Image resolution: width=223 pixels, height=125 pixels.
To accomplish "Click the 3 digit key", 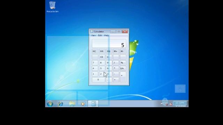I will pyautogui.click(x=109, y=74).
